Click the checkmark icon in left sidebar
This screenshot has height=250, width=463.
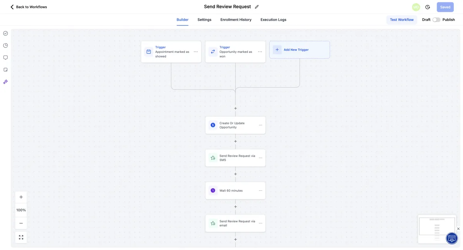pos(5,33)
